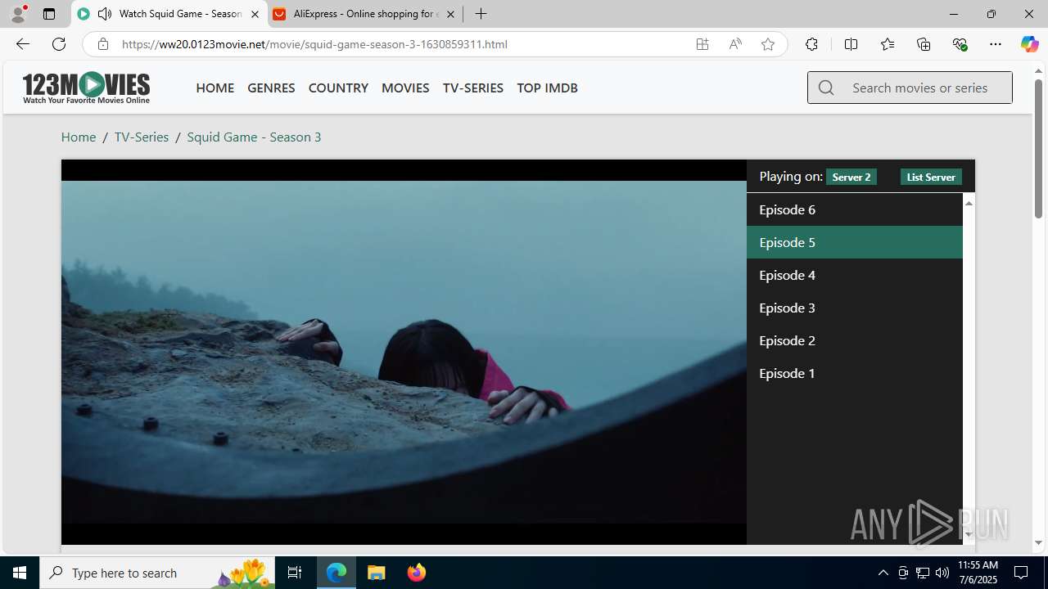Click Squid Game - Season 3 breadcrumb
The width and height of the screenshot is (1048, 589).
click(254, 137)
